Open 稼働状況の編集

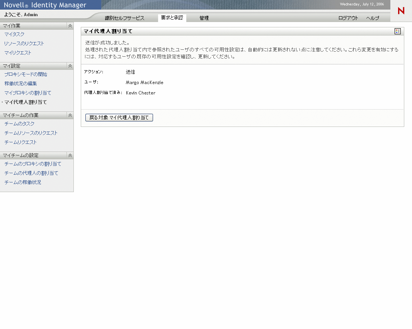tap(20, 83)
